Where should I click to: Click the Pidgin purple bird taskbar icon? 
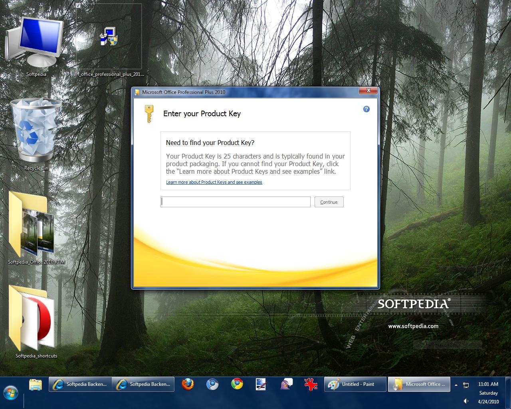(x=286, y=384)
